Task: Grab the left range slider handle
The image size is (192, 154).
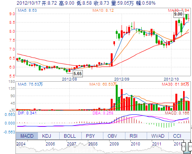Action: pyautogui.click(x=183, y=147)
